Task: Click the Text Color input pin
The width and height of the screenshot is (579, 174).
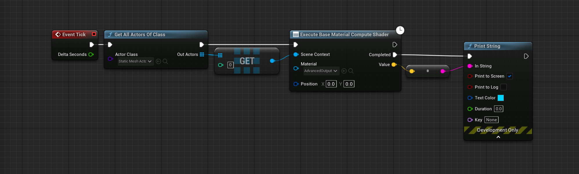Action: click(470, 98)
